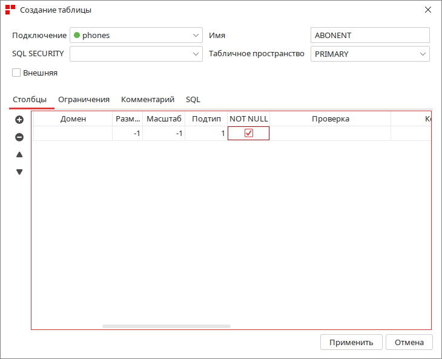Image resolution: width=442 pixels, height=359 pixels.
Task: Click the Домен column header
Action: pyautogui.click(x=73, y=118)
